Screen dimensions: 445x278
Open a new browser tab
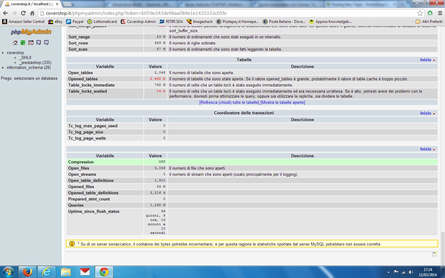click(x=67, y=4)
